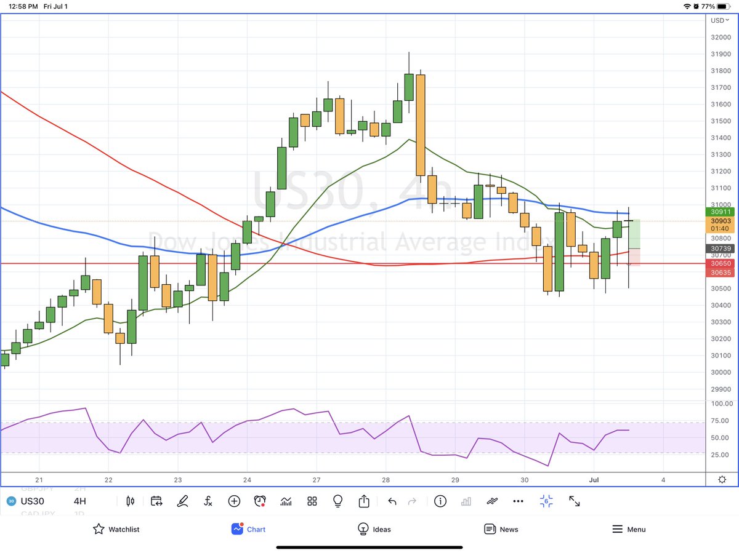Share the chart with the share icon
The image size is (739, 553).
[x=363, y=501]
